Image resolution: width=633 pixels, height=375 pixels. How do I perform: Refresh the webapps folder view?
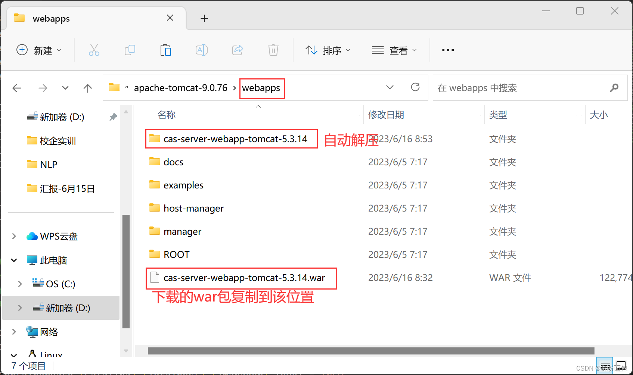pyautogui.click(x=415, y=87)
